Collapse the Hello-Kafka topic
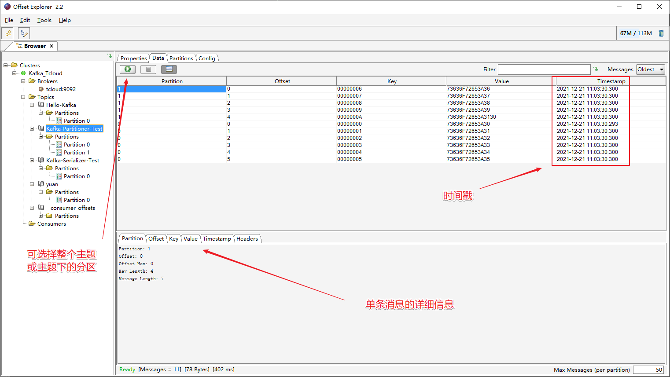The height and width of the screenshot is (377, 670). pyautogui.click(x=32, y=105)
